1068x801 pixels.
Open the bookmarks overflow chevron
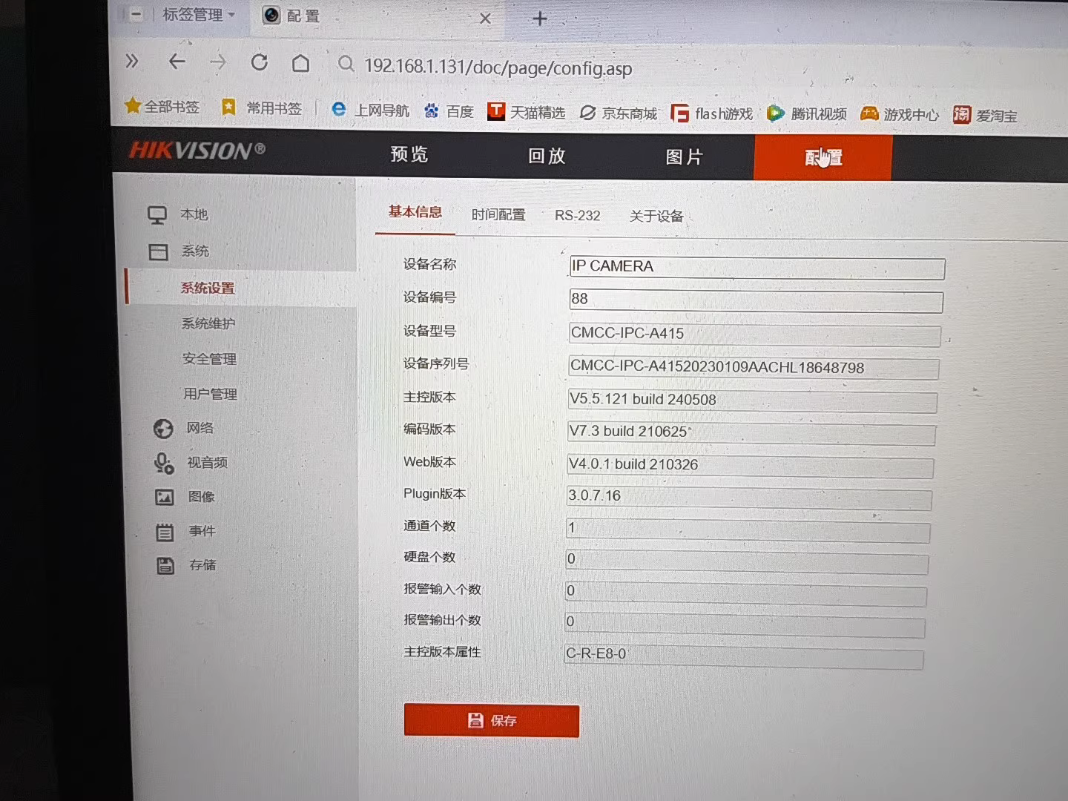(131, 62)
